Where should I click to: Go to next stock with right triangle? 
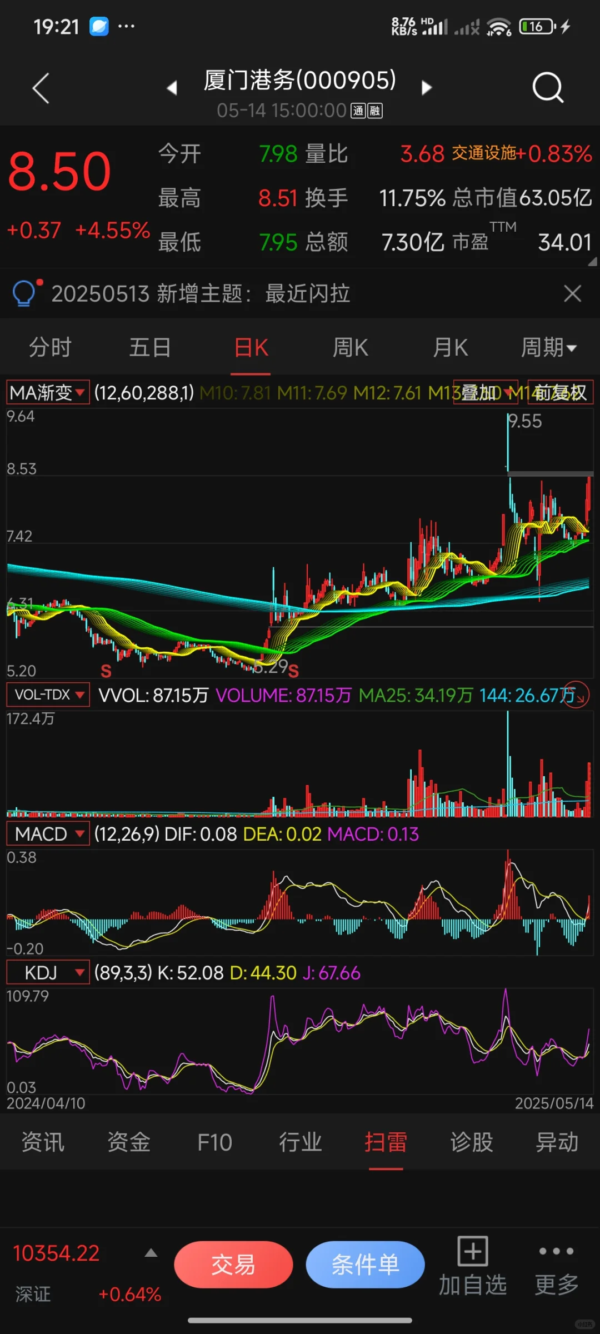pos(426,87)
